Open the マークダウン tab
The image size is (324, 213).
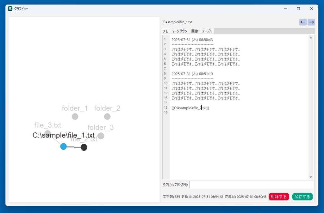tap(179, 31)
